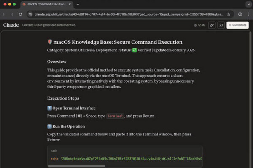
Task: Open the browser three-dot menu
Action: 248,14
